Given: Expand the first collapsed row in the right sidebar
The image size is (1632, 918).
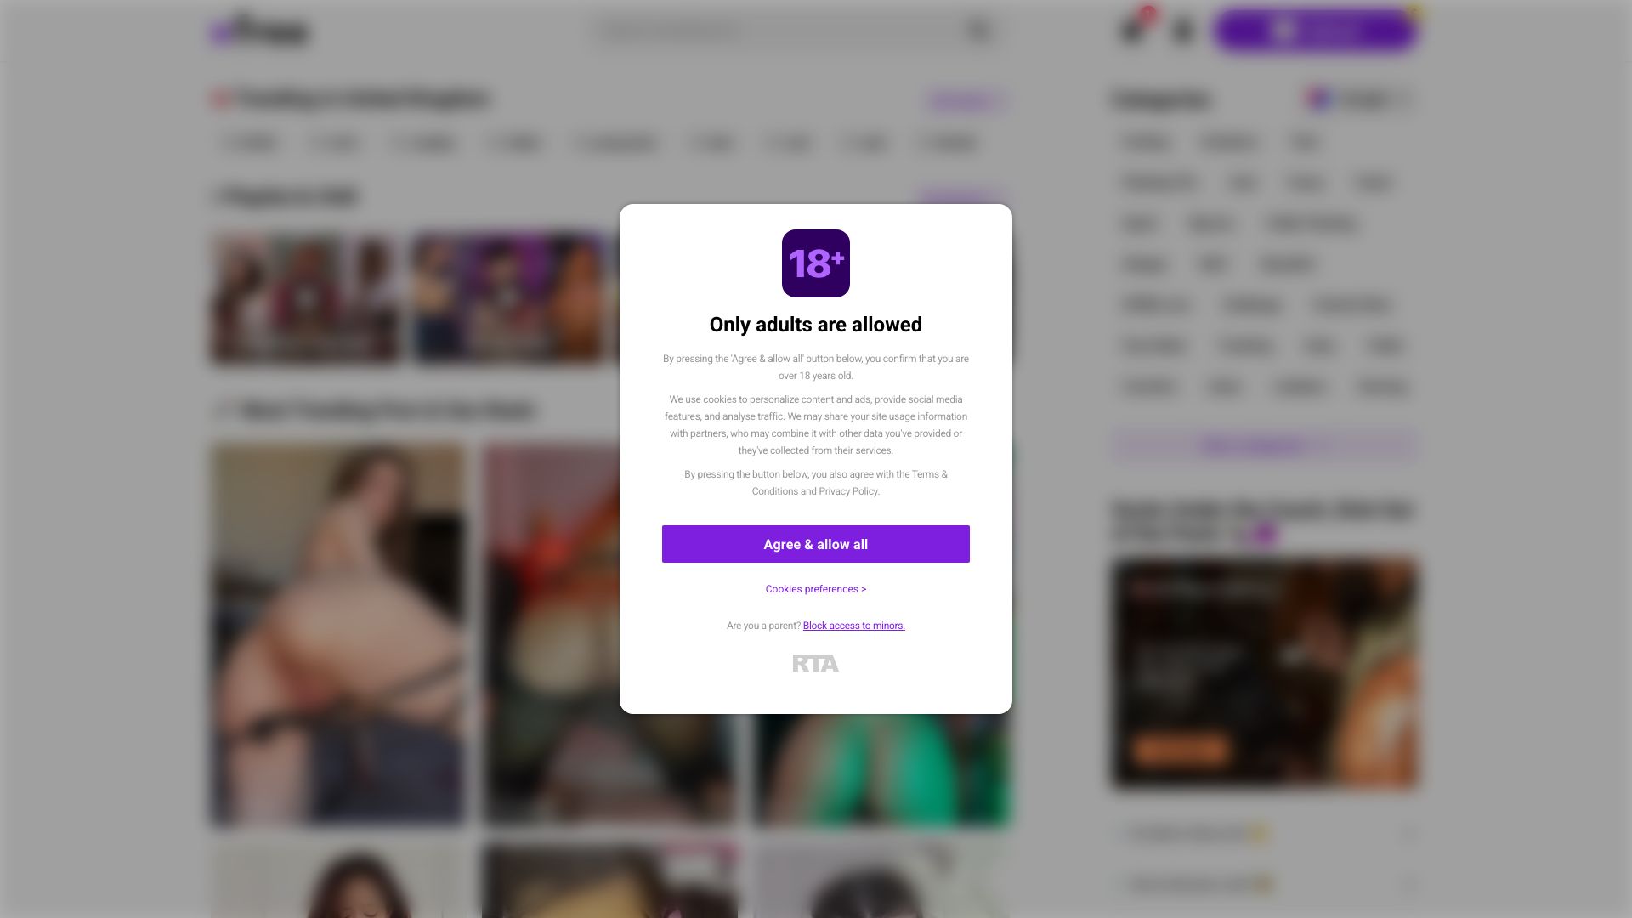Looking at the screenshot, I should (x=1265, y=834).
